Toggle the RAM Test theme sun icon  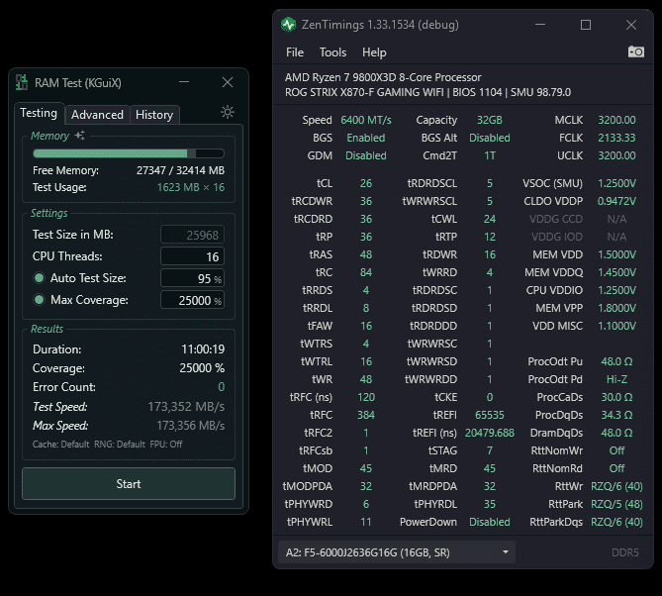point(228,112)
